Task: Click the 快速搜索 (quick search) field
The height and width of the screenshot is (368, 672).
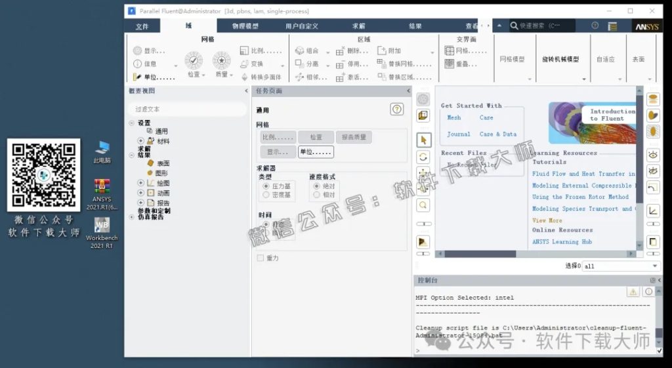Action: [541, 26]
